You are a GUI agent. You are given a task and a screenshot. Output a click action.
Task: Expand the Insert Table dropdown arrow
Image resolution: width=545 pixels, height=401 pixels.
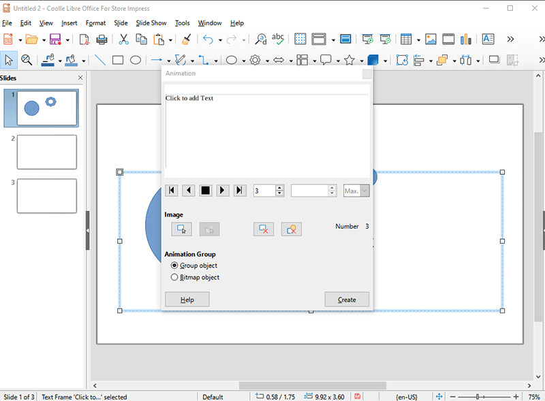[x=418, y=39]
